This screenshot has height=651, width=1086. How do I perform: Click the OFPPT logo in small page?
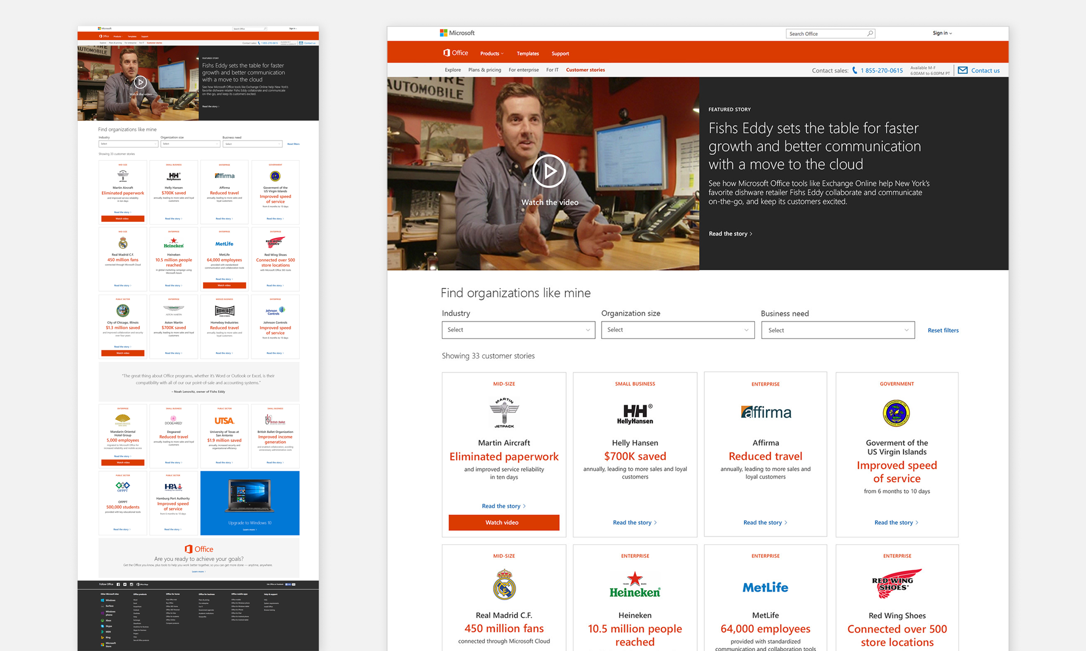tap(123, 486)
